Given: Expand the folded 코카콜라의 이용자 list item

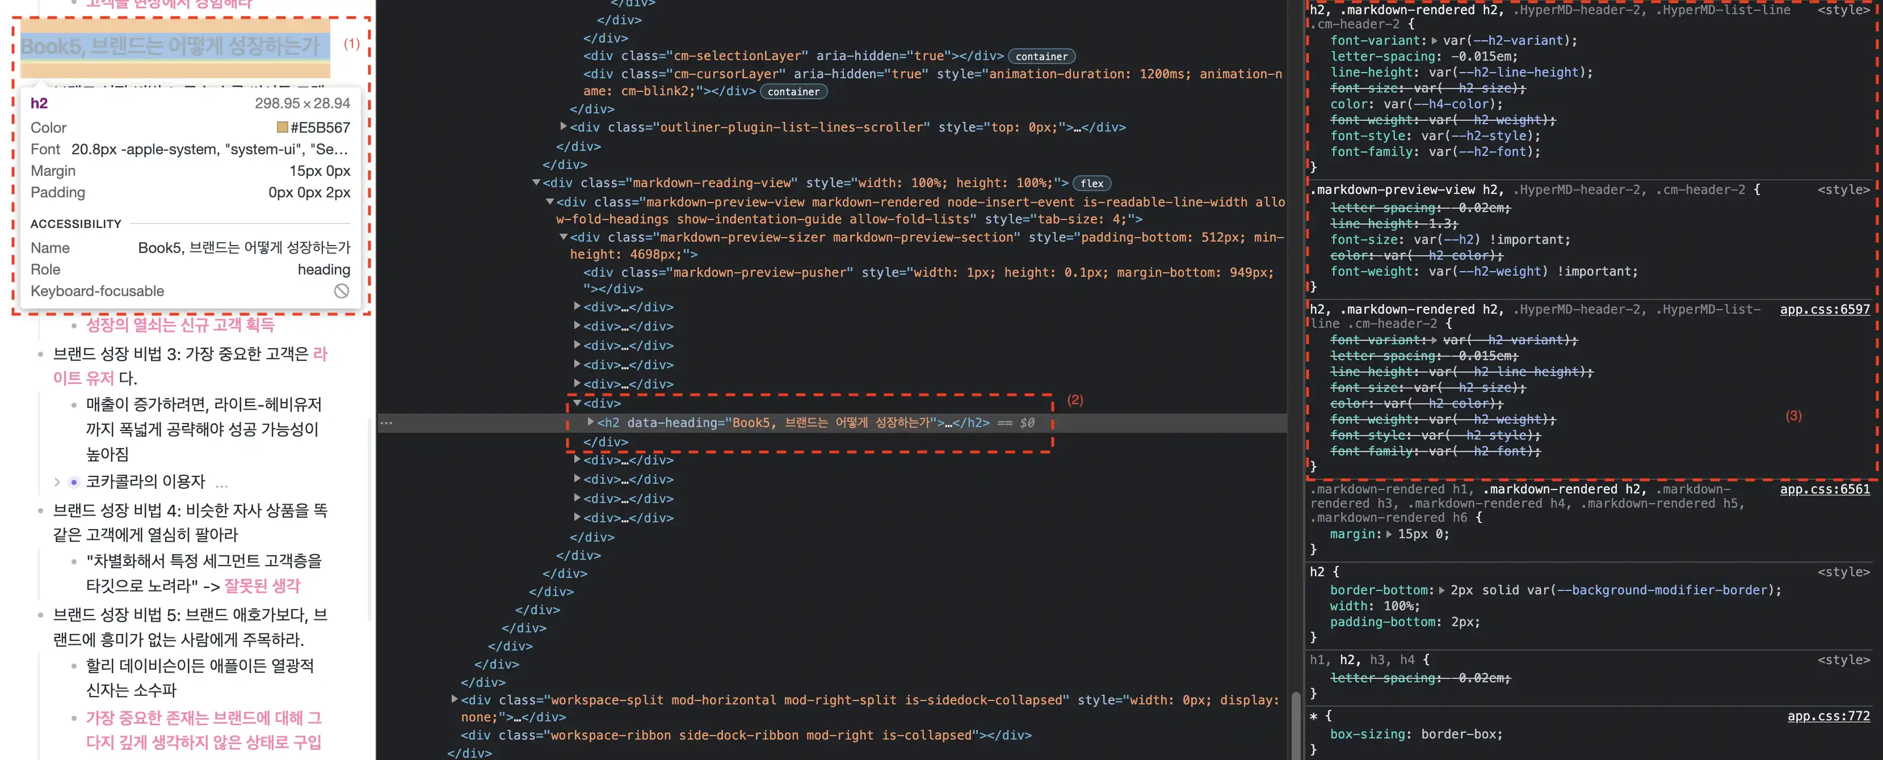Looking at the screenshot, I should [57, 482].
